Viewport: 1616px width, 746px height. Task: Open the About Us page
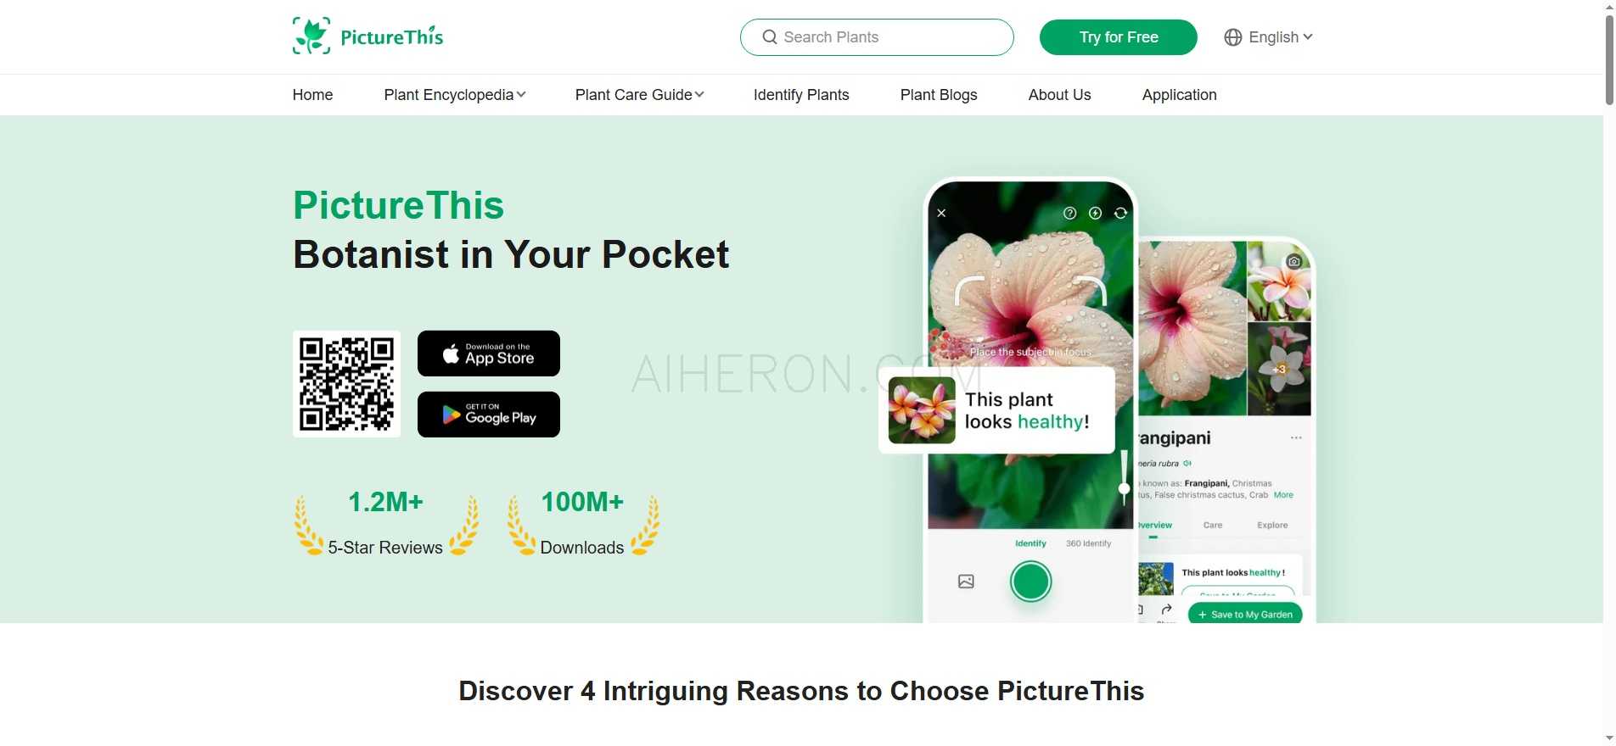(x=1059, y=95)
